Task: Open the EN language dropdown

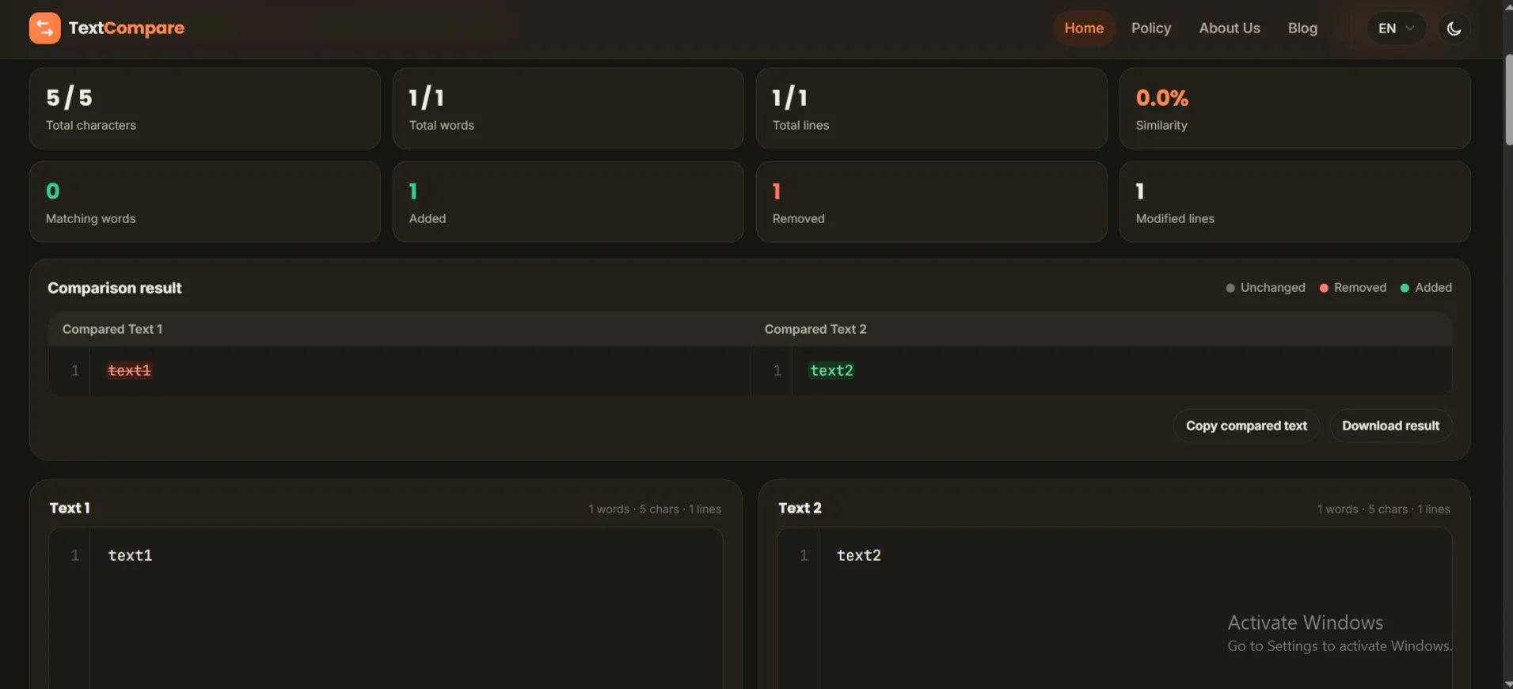Action: pos(1396,28)
